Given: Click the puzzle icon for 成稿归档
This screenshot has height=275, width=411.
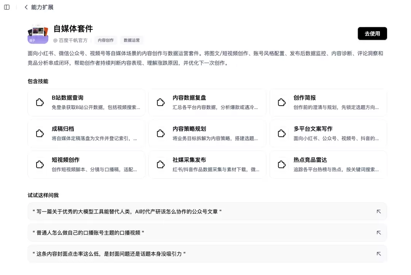Looking at the screenshot, I should click(40, 133).
